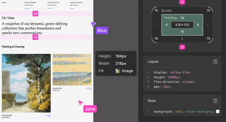Click the 'Fill' label in tooltip

click(x=101, y=71)
